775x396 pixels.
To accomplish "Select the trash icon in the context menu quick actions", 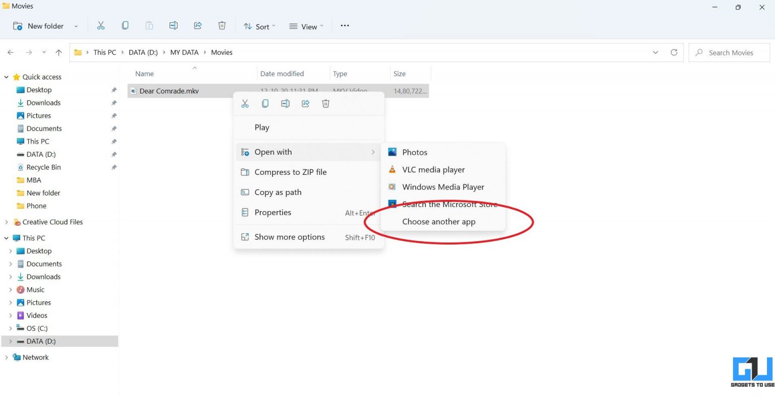I will (x=325, y=103).
